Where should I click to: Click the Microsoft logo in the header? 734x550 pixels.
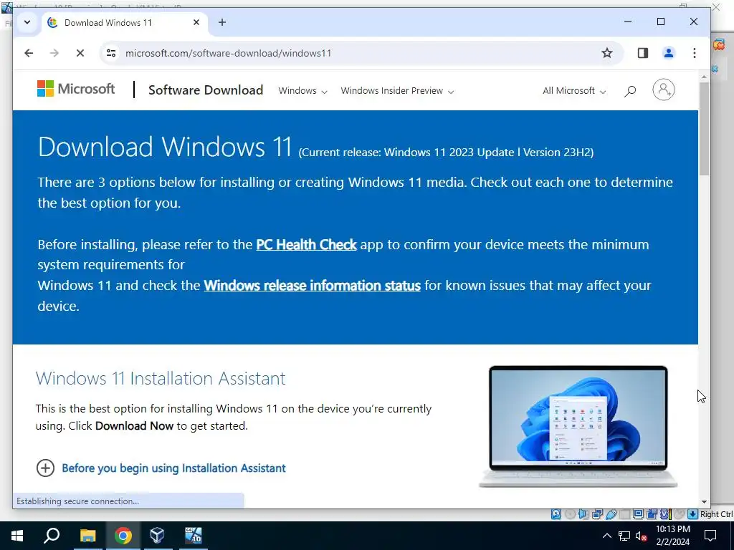pyautogui.click(x=76, y=88)
